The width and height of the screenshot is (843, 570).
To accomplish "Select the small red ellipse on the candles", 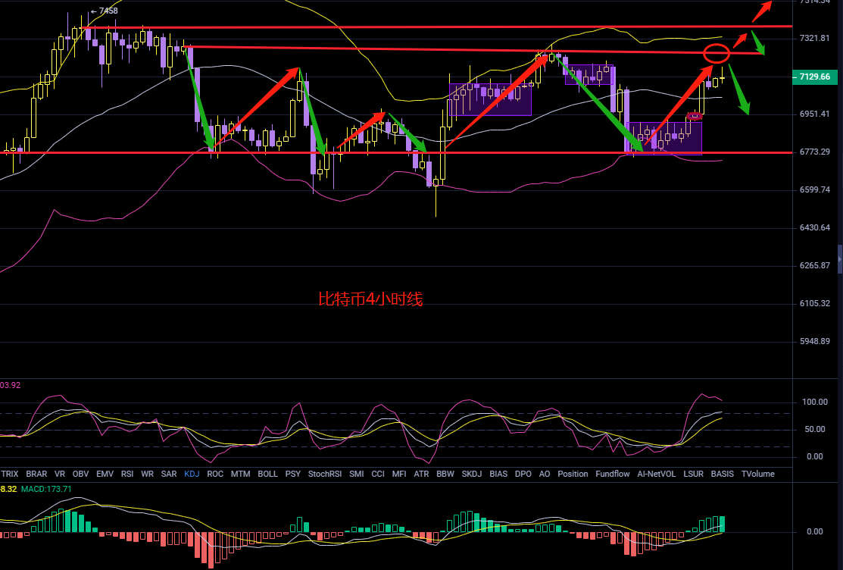I will [695, 116].
